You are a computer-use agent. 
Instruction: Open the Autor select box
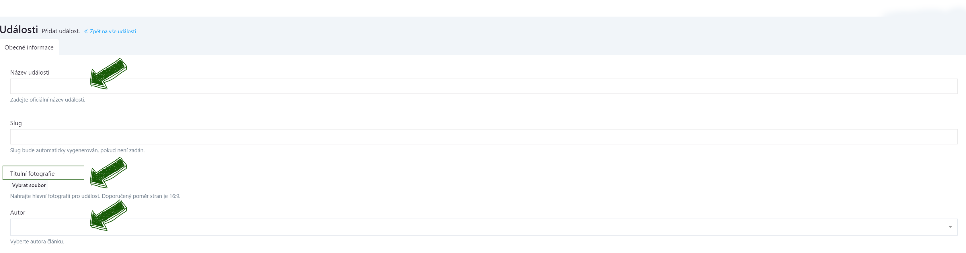(483, 227)
